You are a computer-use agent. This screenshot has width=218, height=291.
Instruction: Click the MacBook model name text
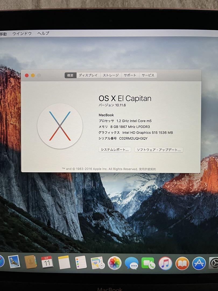[x=106, y=115]
